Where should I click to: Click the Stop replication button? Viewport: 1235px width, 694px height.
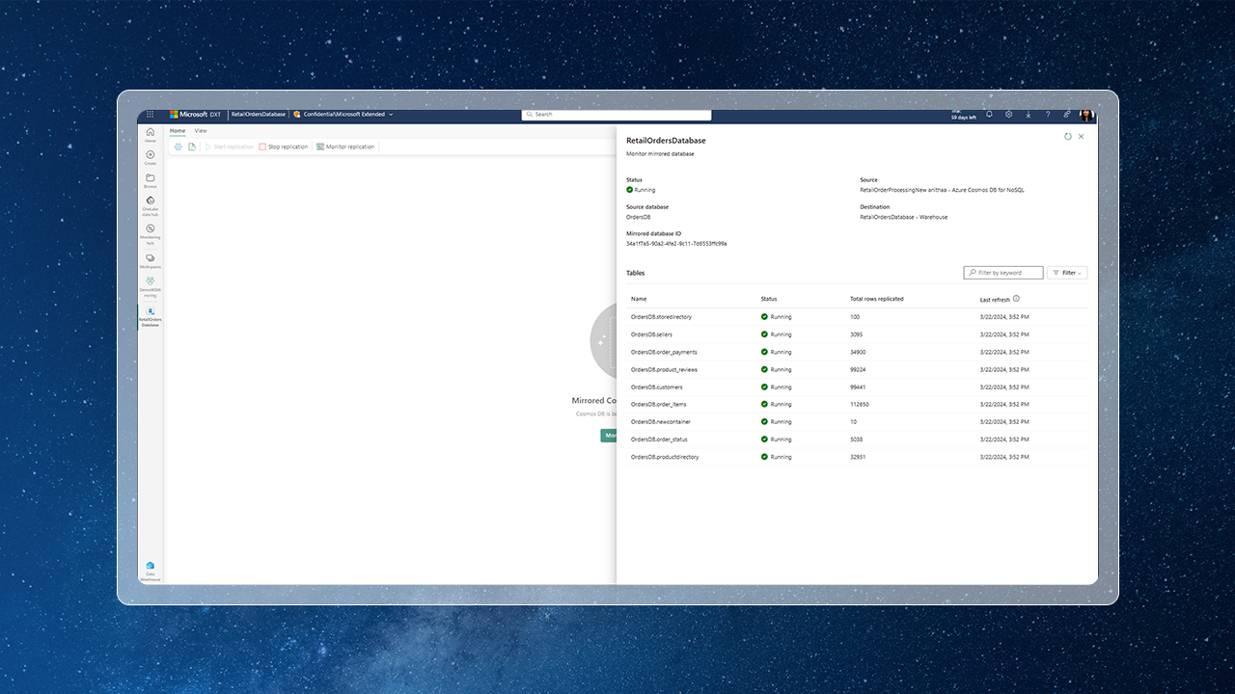(x=283, y=147)
